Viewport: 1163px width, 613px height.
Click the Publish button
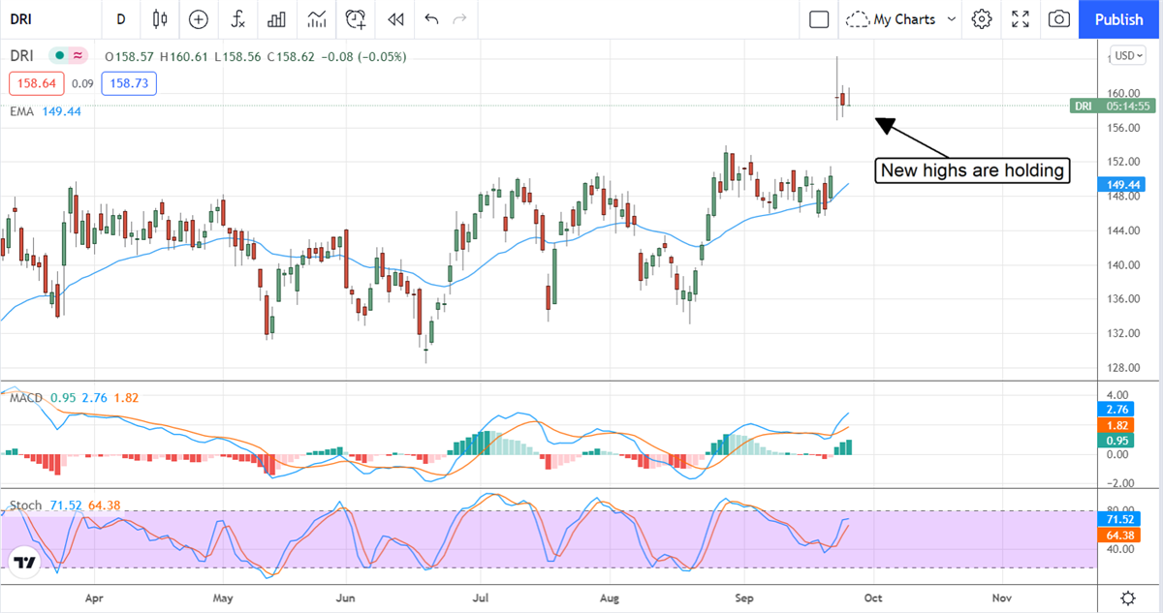pyautogui.click(x=1118, y=19)
